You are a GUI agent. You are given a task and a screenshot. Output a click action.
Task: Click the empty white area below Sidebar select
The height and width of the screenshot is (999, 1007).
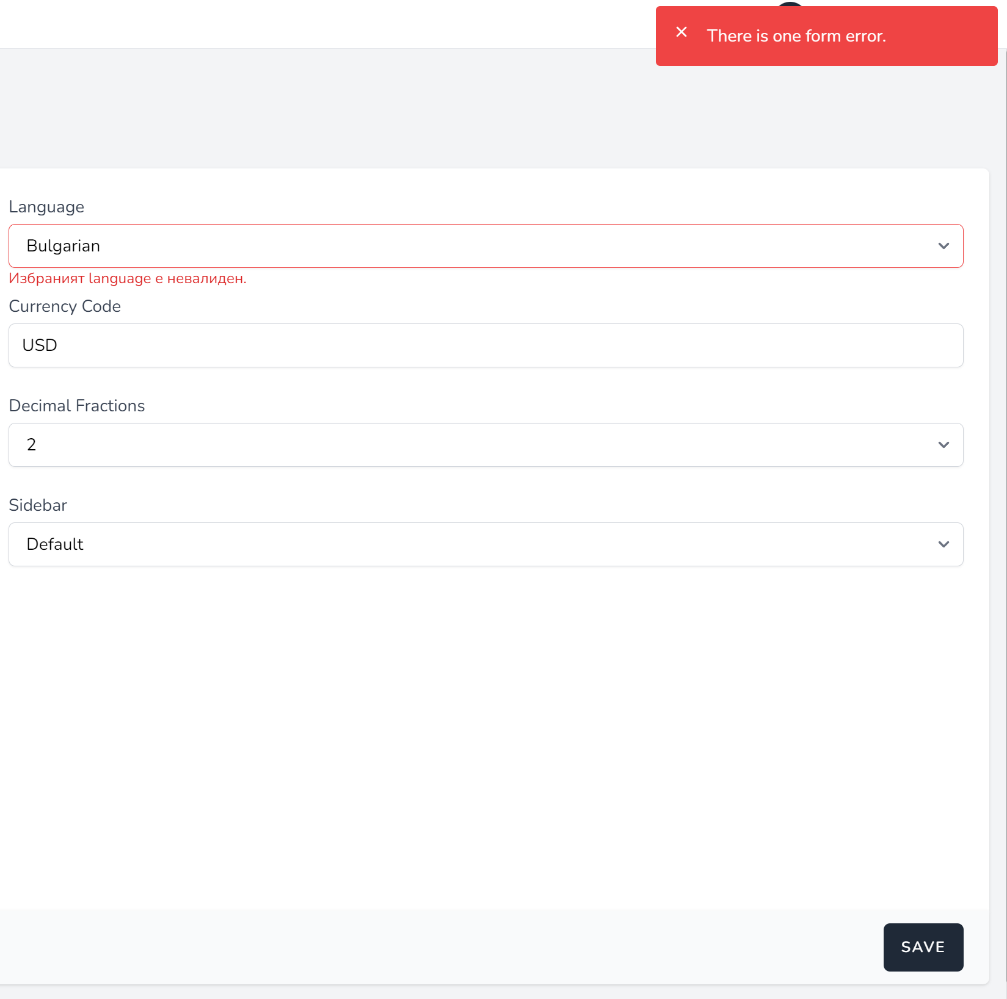coord(486,732)
